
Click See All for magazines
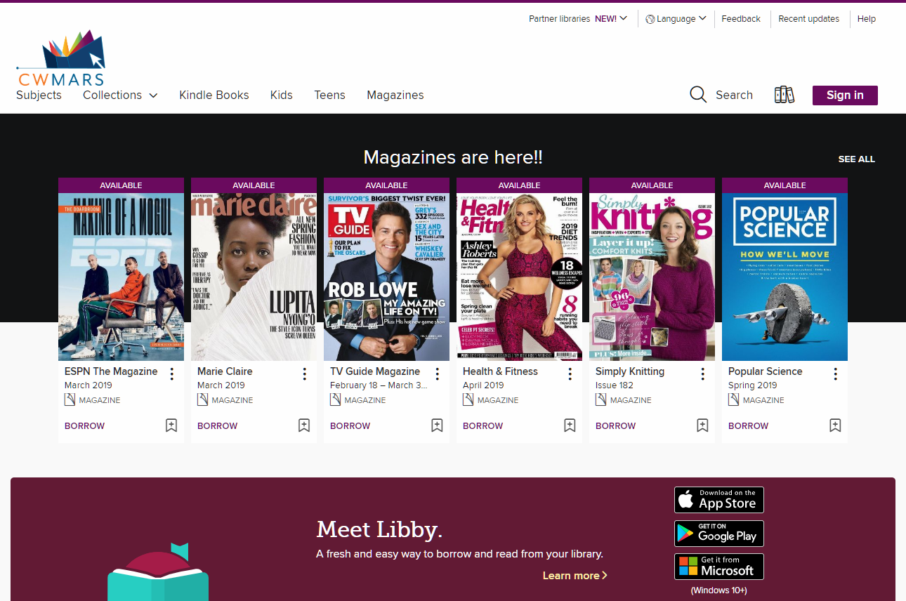point(856,159)
